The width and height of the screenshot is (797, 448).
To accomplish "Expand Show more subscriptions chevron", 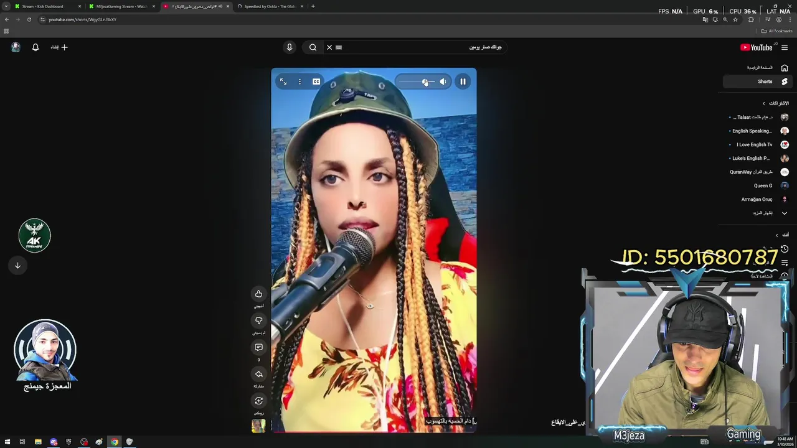I will point(785,213).
